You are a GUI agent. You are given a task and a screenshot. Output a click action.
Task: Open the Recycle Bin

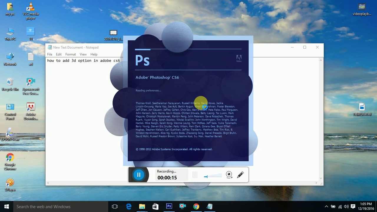[10, 85]
